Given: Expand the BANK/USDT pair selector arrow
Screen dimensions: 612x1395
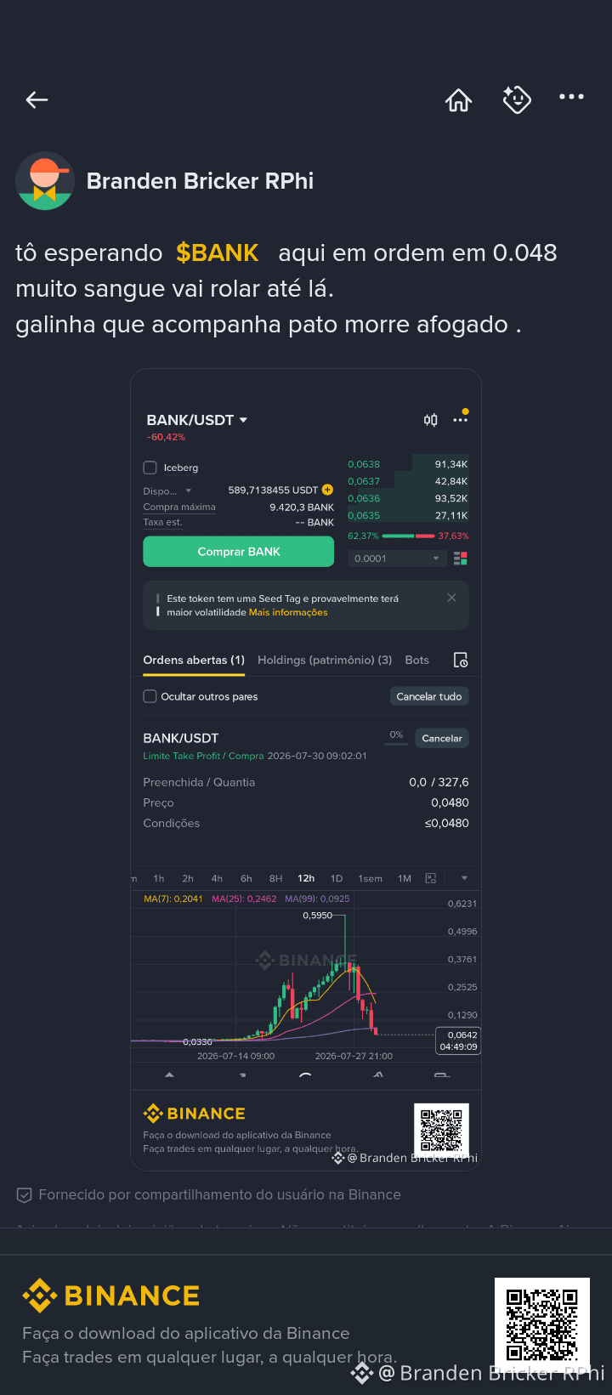Looking at the screenshot, I should tap(243, 420).
